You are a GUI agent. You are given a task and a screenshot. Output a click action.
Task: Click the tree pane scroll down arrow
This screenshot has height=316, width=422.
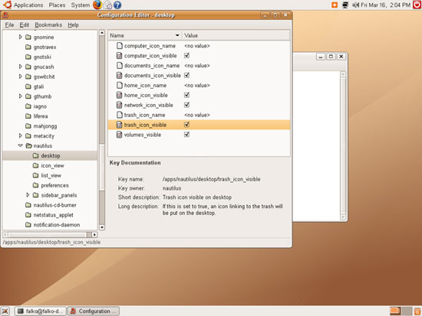click(x=102, y=227)
